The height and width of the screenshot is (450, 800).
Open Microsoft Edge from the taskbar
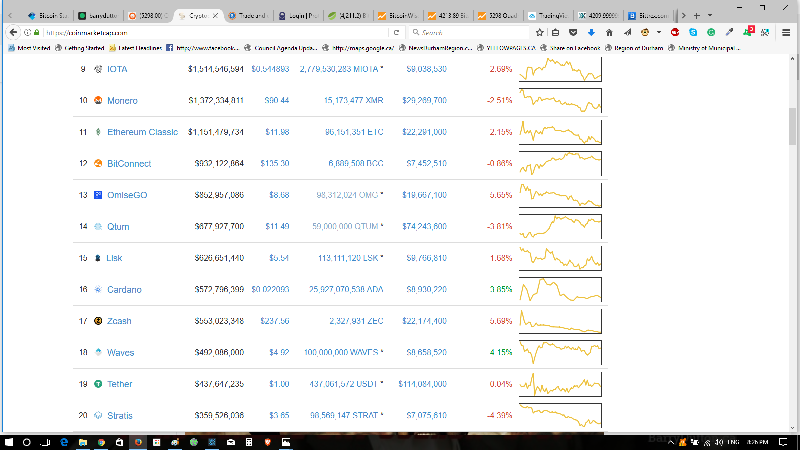click(x=64, y=442)
